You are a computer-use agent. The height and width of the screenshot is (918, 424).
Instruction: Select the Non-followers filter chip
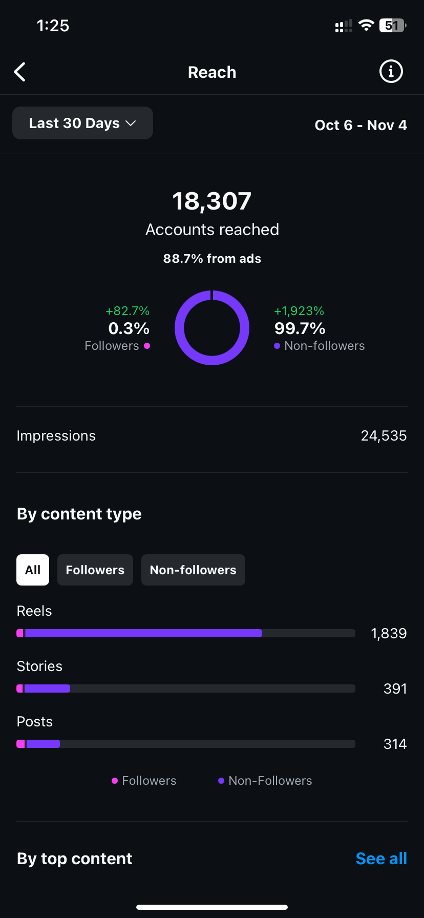coord(193,570)
